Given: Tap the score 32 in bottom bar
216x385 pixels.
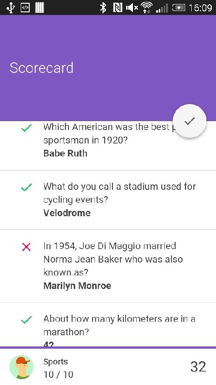Looking at the screenshot, I should pos(198,367).
